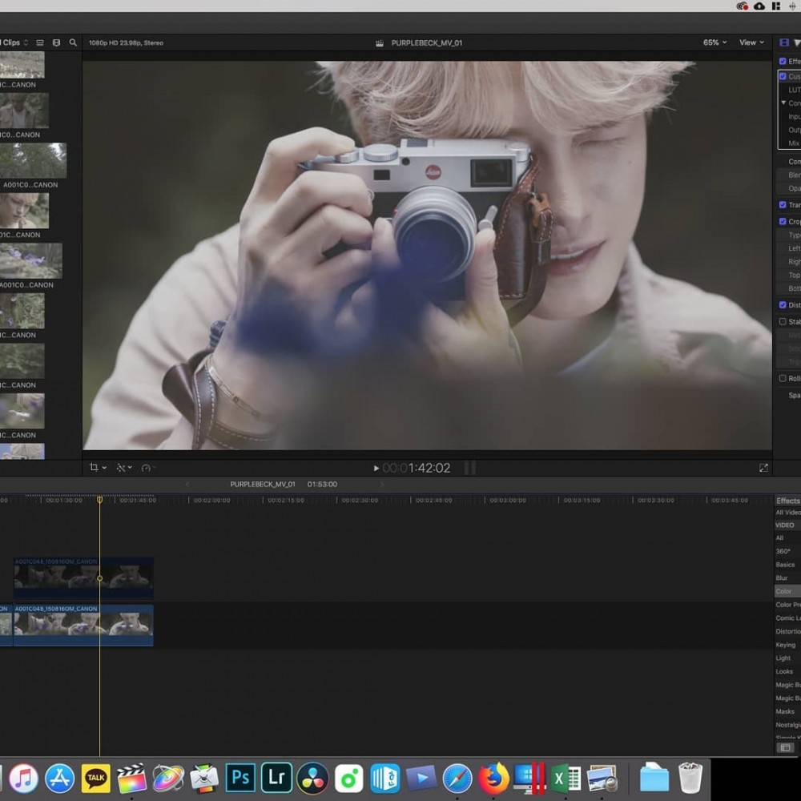Click the filmstrip clip appearance icon

click(56, 42)
